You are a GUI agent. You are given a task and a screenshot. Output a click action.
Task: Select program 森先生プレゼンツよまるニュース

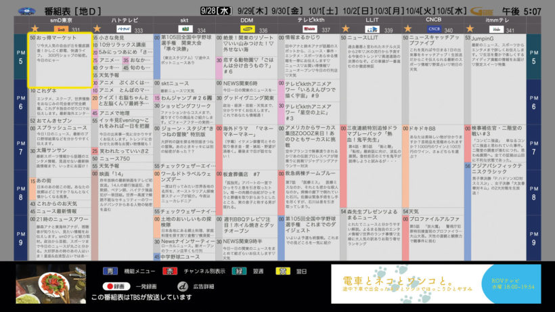coord(371,234)
